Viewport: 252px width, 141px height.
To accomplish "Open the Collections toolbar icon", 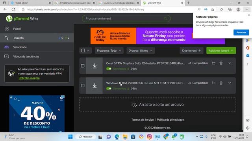I will [230, 9].
